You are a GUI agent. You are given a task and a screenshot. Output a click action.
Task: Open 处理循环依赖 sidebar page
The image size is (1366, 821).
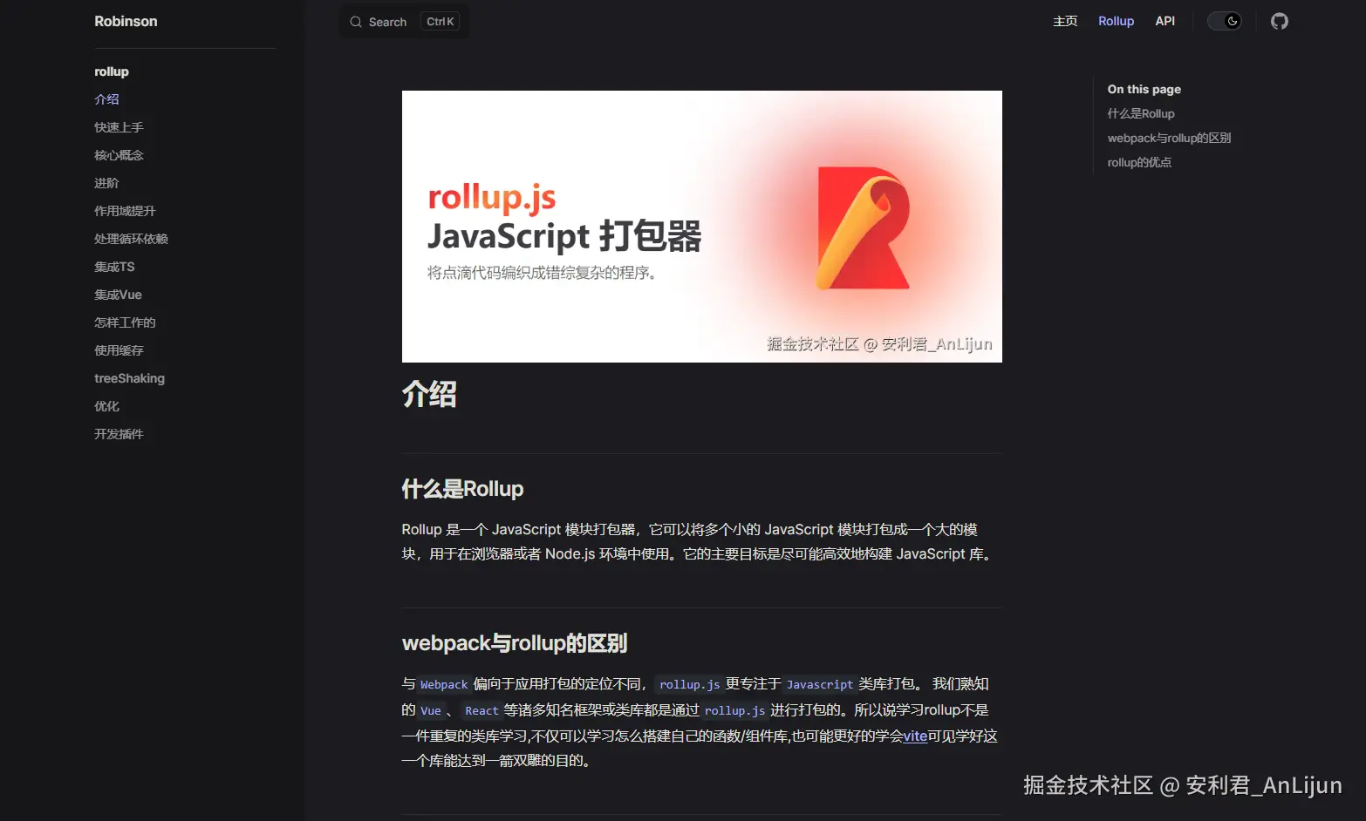tap(131, 239)
